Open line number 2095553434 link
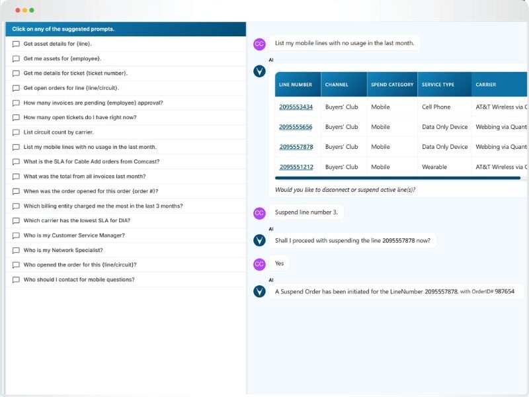Viewport: 529px width, 397px height. coord(296,107)
